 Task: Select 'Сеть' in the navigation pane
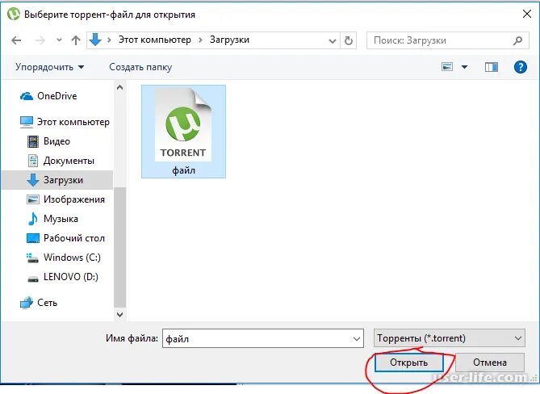pyautogui.click(x=39, y=303)
